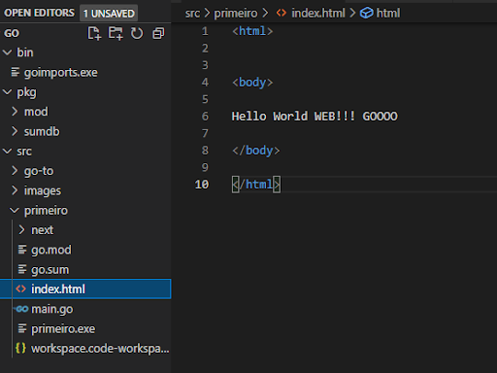This screenshot has width=497, height=373.
Task: Click line number 1 in gutter
Action: [205, 31]
